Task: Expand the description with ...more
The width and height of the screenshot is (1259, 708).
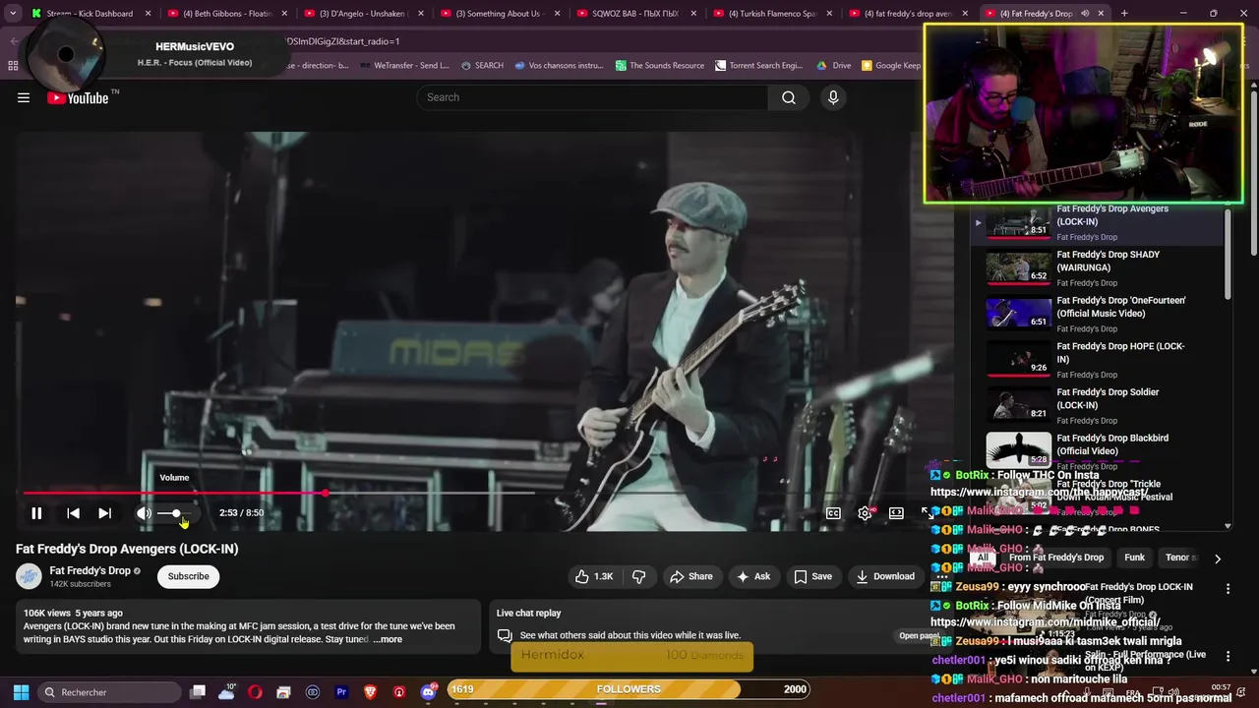Action: point(389,639)
